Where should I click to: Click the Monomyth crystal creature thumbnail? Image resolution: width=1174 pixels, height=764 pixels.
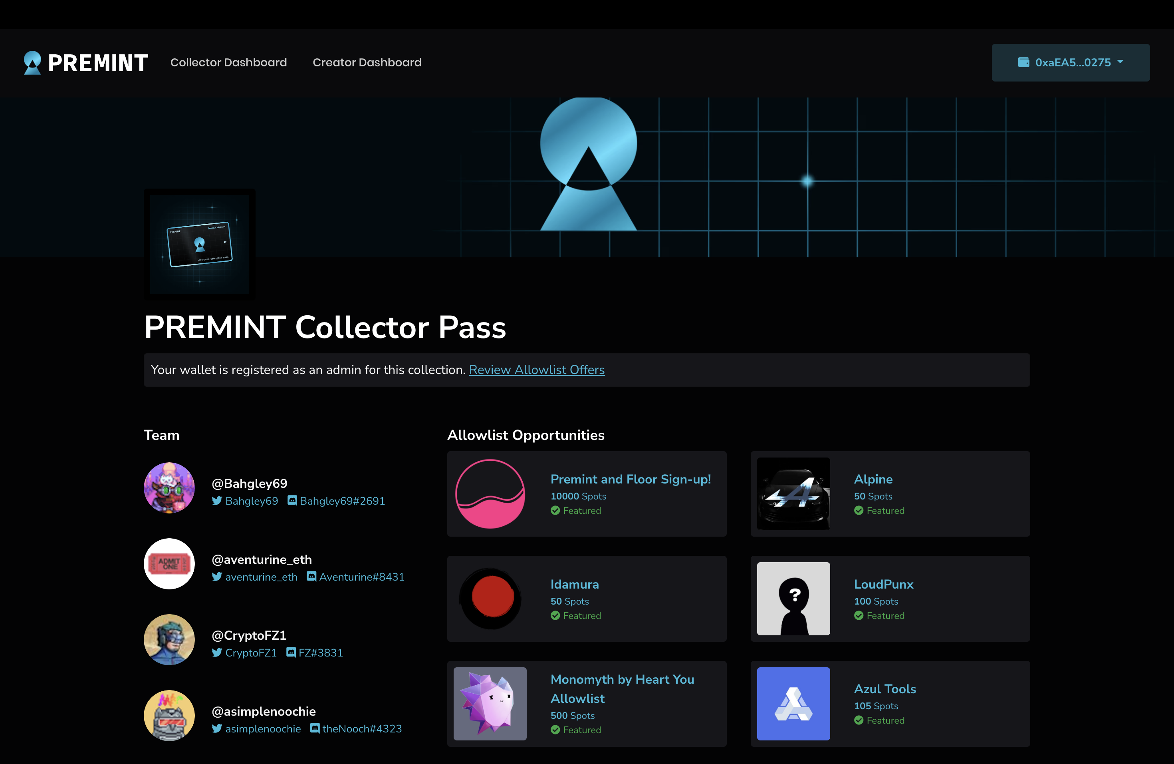[x=490, y=704]
